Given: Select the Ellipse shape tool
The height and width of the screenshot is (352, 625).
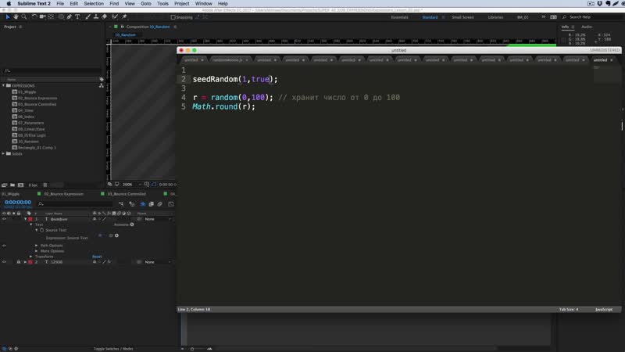Looking at the screenshot, I should coord(61,16).
